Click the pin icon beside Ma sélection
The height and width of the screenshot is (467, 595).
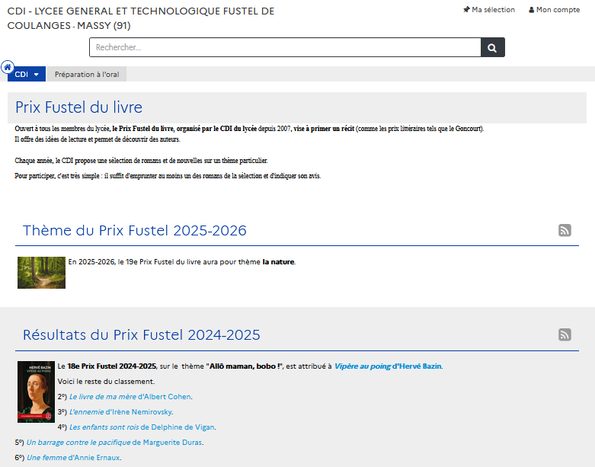(466, 10)
